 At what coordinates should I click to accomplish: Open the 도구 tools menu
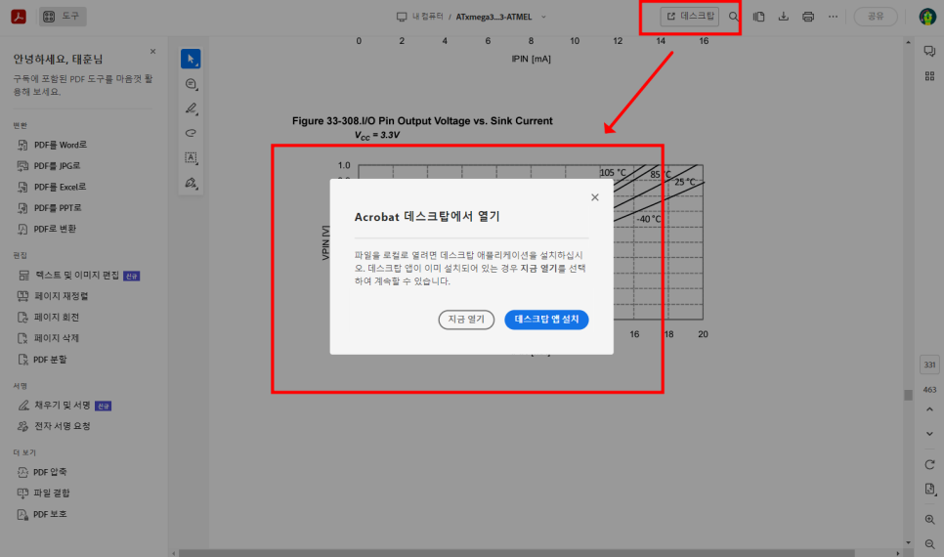point(63,17)
